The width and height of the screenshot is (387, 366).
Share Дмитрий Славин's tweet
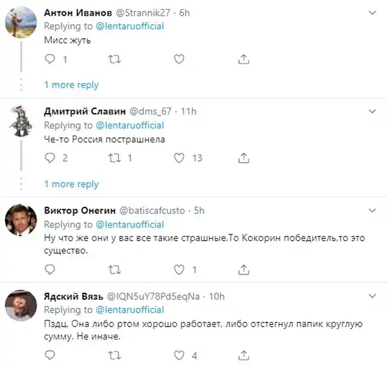pos(244,158)
